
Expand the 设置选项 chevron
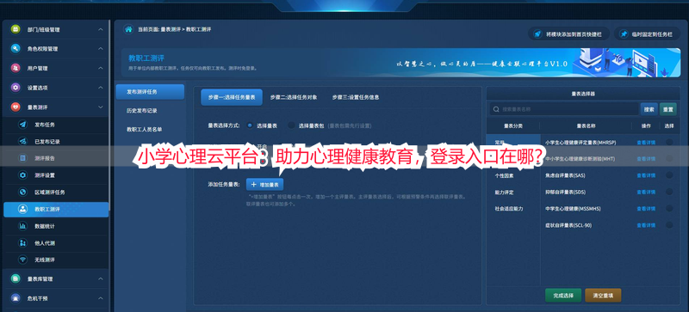[101, 88]
